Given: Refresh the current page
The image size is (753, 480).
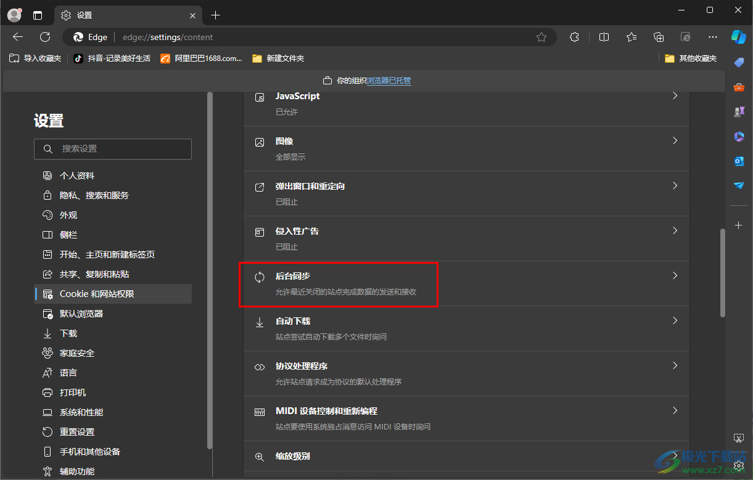Looking at the screenshot, I should pos(45,37).
